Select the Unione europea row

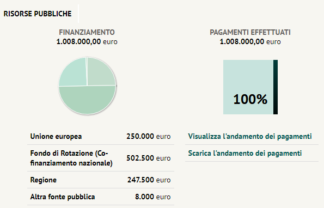pyautogui.click(x=101, y=136)
